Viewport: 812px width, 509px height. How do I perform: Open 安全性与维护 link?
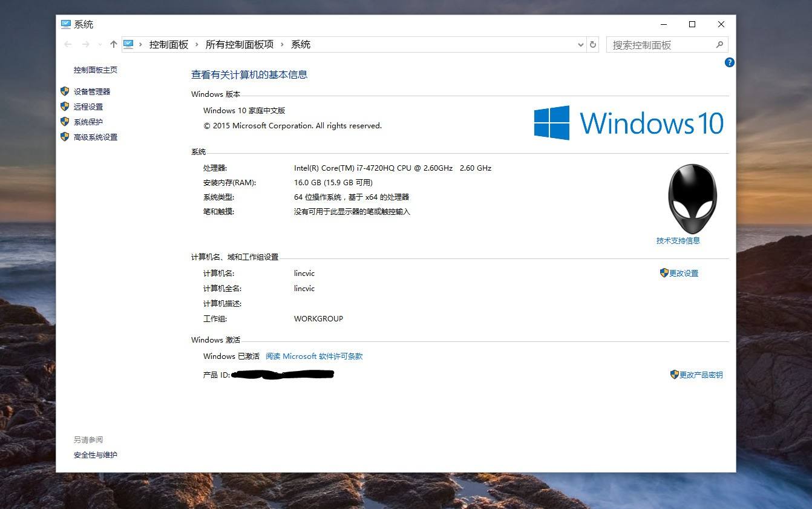(96, 455)
